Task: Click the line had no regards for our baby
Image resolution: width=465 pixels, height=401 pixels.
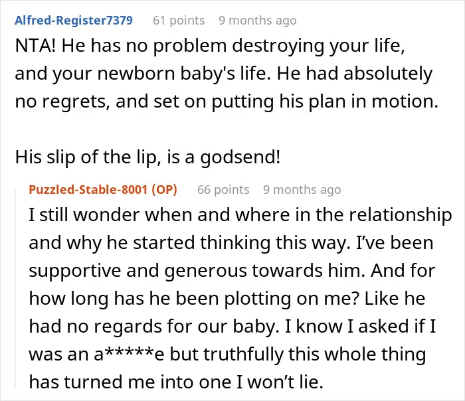Action: [232, 327]
